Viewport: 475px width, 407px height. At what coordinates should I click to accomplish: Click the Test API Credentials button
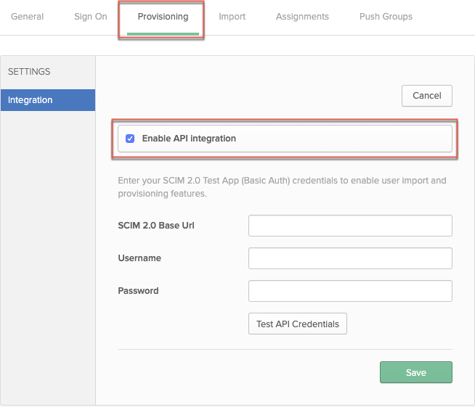298,324
